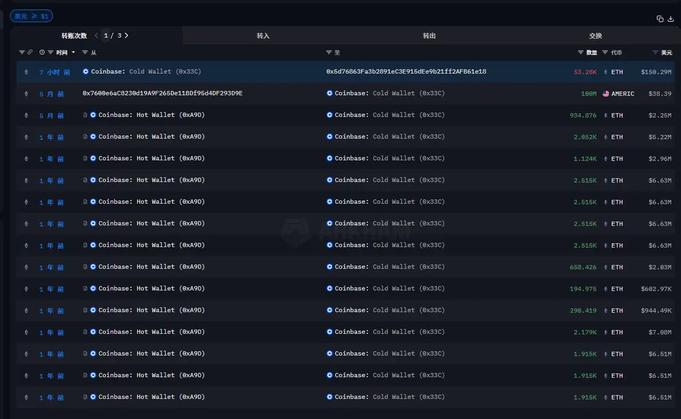Viewport: 681px width, 419px height.
Task: Open address 0x5d76863Fa3b2891eC3E915dEe9b21ff2AFB61e18
Action: [406, 72]
